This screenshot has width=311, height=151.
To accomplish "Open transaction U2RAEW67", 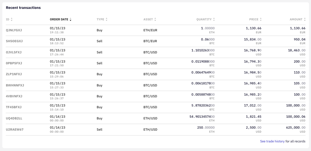I will pyautogui.click(x=15, y=129).
